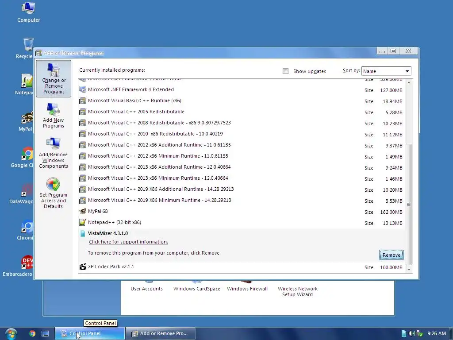Viewport: 453px width, 340px height.
Task: Click the taskbar clock showing 9:26 AM
Action: pos(437,333)
